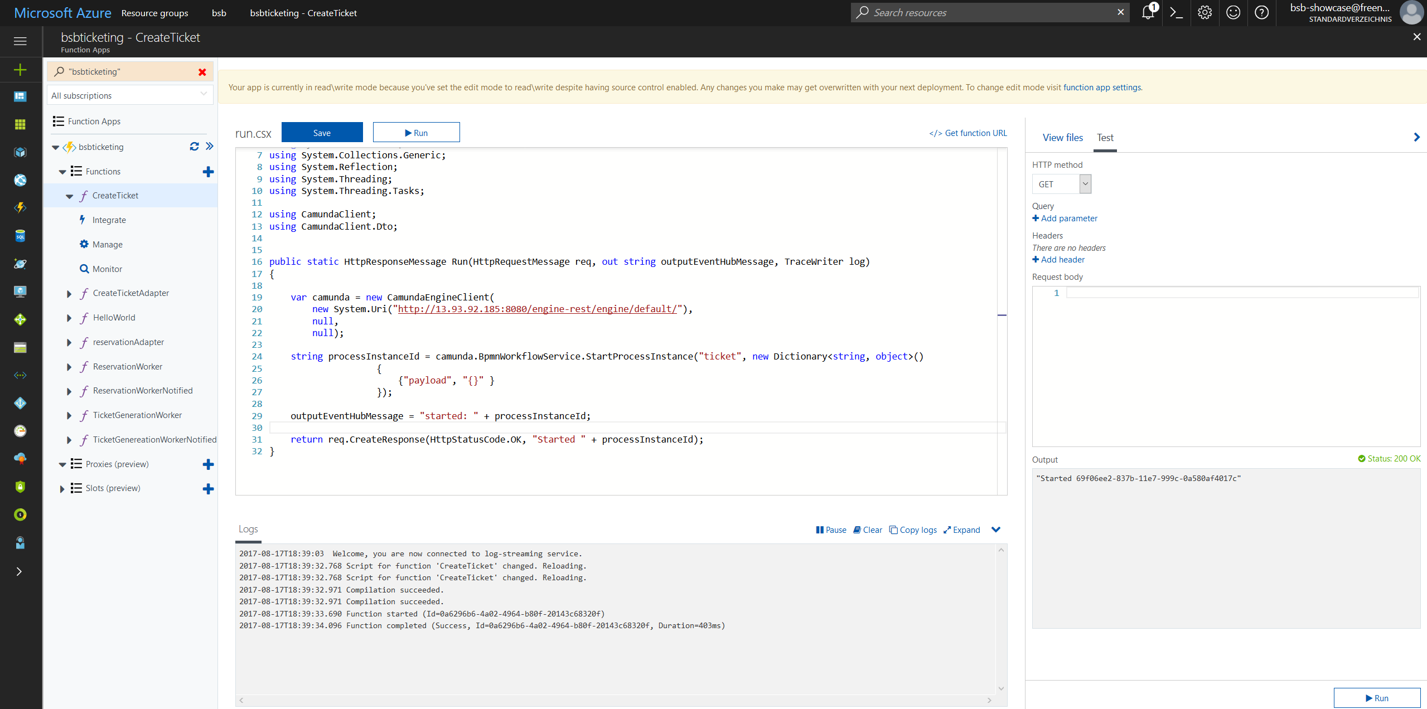This screenshot has width=1427, height=709.
Task: Open function app settings link in banner
Action: [x=1102, y=88]
